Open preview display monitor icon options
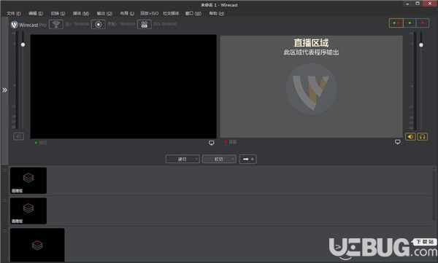The height and width of the screenshot is (263, 438). 212,143
